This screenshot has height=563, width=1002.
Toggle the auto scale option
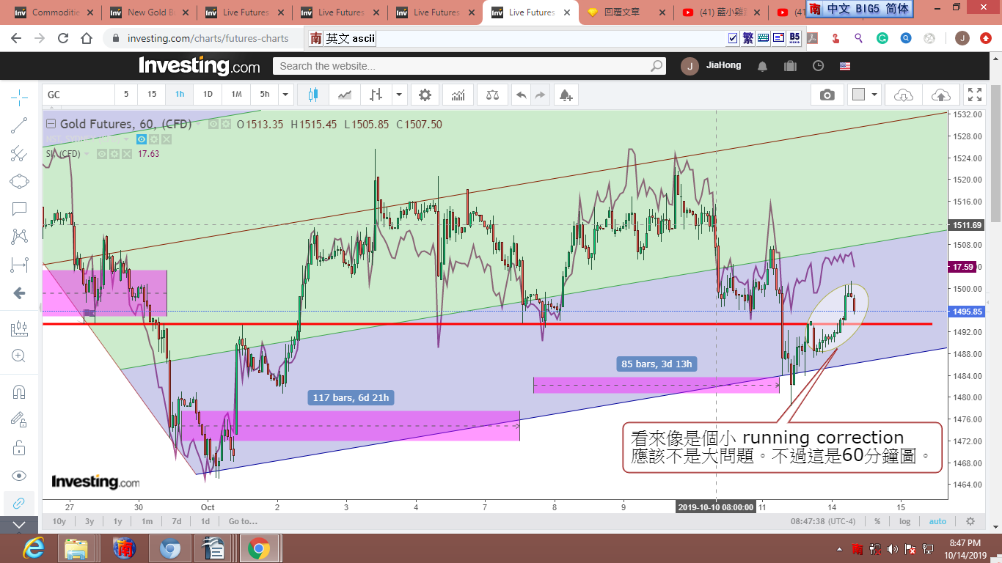[x=937, y=521]
